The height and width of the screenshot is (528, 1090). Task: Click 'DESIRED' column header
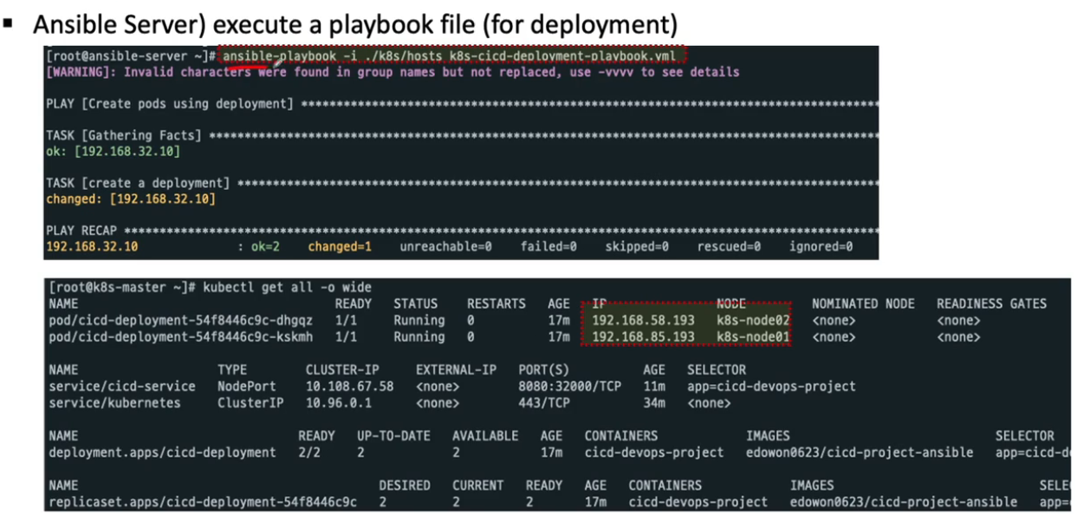(405, 486)
